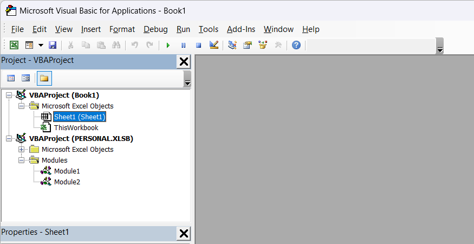
Task: Click the ThisWorkbook Excel icon
Action: coord(46,127)
